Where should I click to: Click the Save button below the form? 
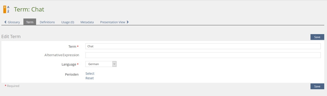point(317,86)
